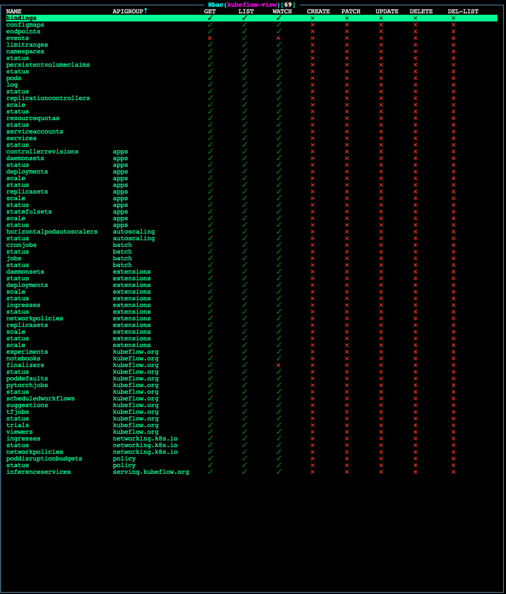Click the WATCH checkmark in configmaps row

pyautogui.click(x=278, y=25)
